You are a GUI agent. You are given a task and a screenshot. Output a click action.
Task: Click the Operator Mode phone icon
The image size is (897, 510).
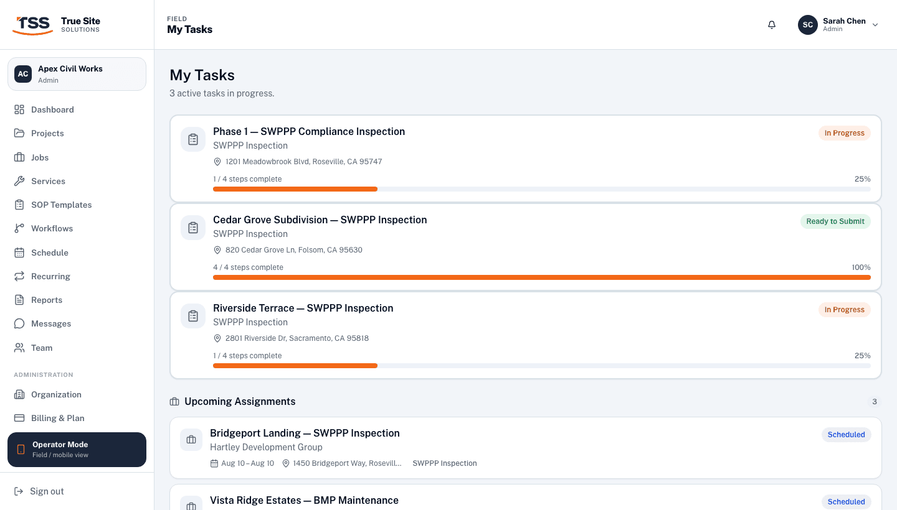(21, 450)
